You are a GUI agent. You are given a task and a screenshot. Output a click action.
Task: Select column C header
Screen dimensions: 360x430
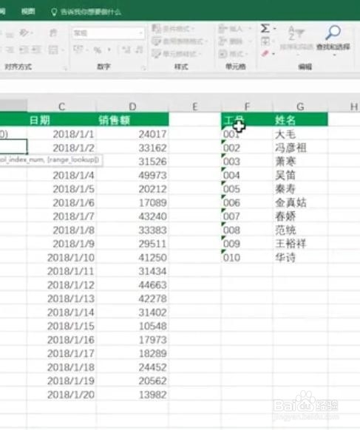62,106
